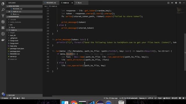Click the 'You, 22 days ago' blame item
The height and width of the screenshot is (104, 186).
click(110, 98)
